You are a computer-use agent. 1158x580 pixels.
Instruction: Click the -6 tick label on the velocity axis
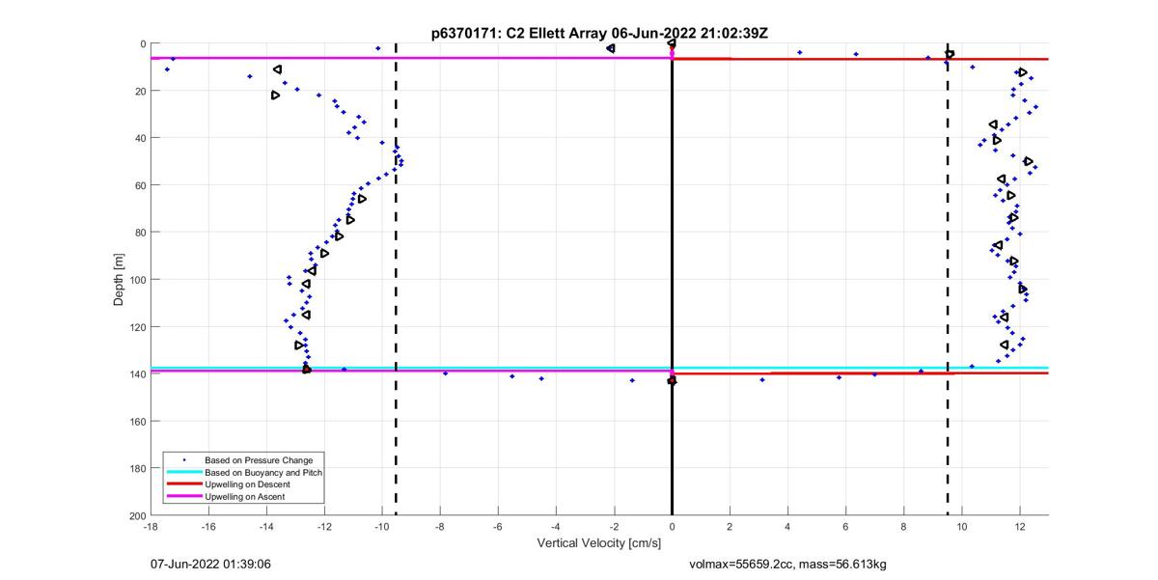pyautogui.click(x=498, y=528)
